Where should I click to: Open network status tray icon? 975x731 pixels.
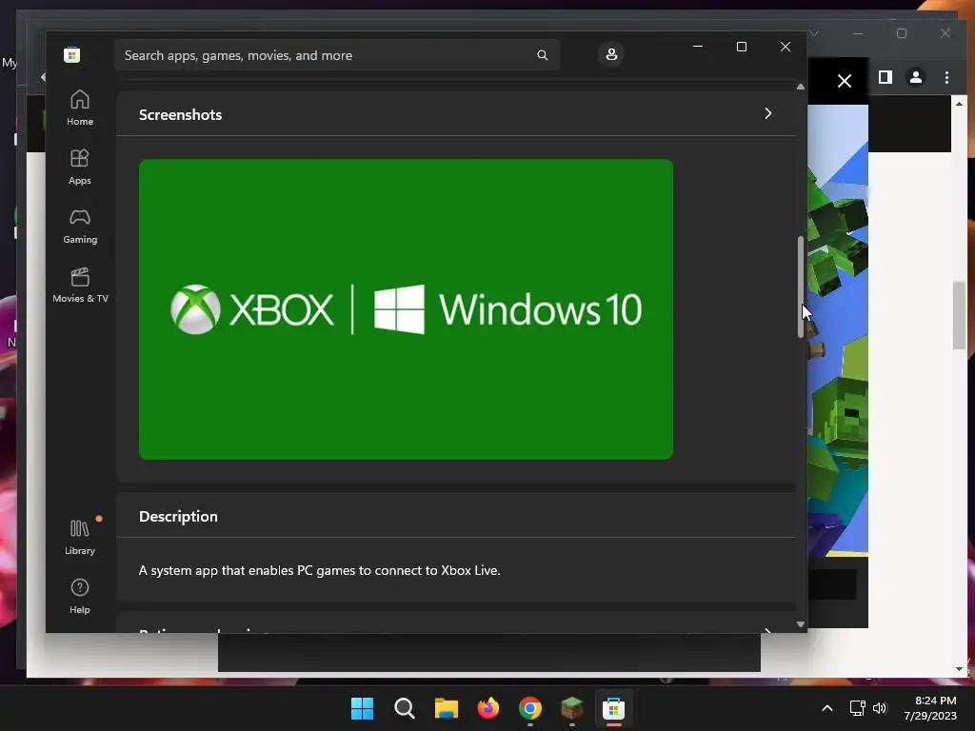pyautogui.click(x=857, y=708)
